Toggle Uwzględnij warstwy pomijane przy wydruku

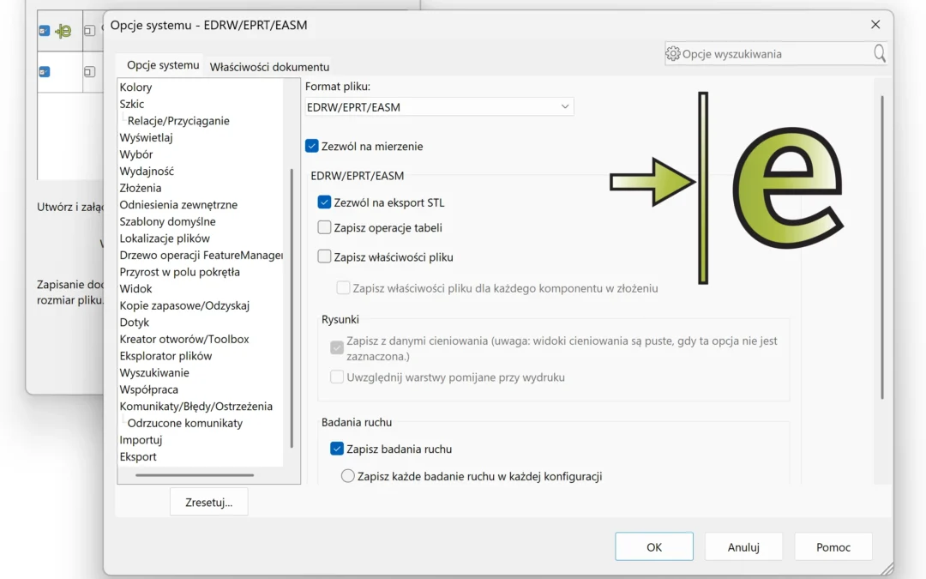point(337,377)
